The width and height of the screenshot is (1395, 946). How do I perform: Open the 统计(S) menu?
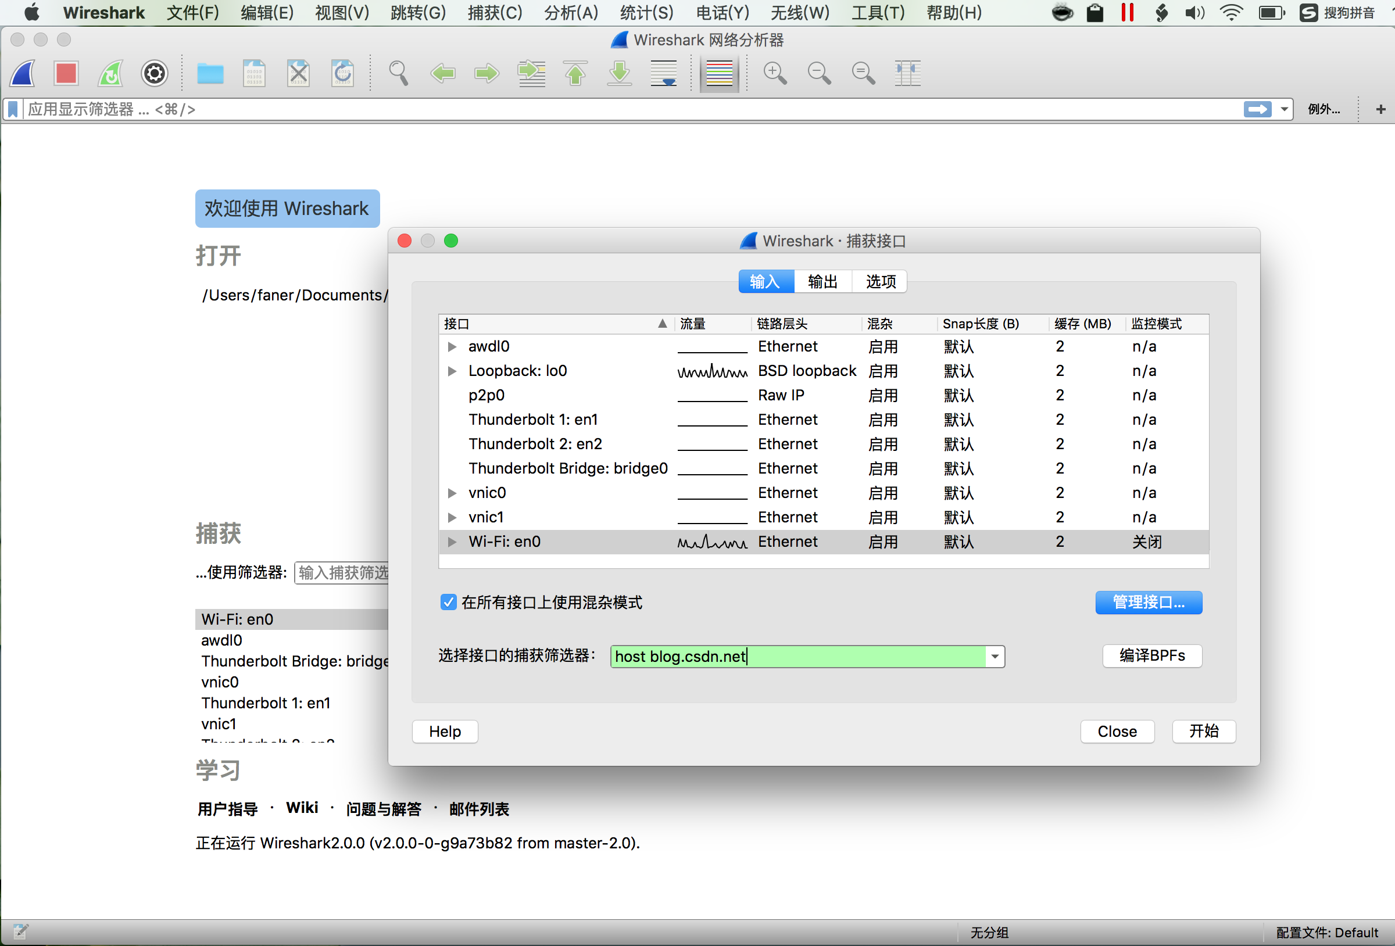646,13
